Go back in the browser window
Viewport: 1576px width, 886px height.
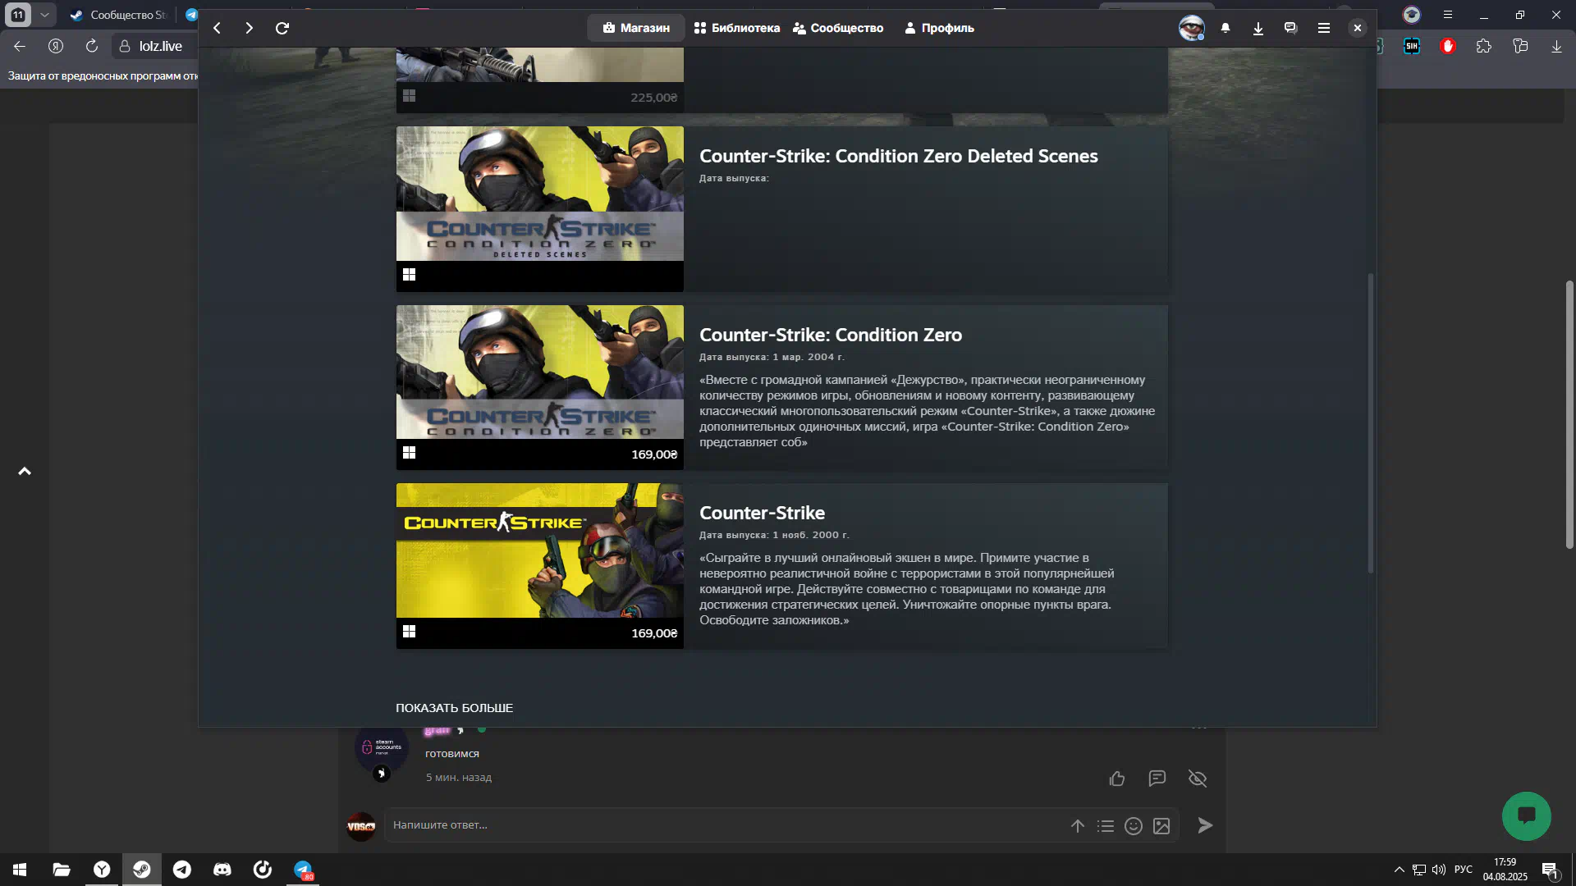tap(20, 46)
